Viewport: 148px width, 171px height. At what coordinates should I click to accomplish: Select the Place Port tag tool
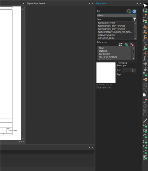[x=145, y=79]
